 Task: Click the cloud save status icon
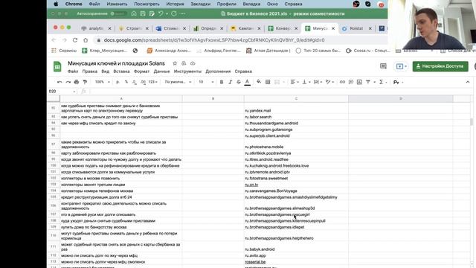193,63
